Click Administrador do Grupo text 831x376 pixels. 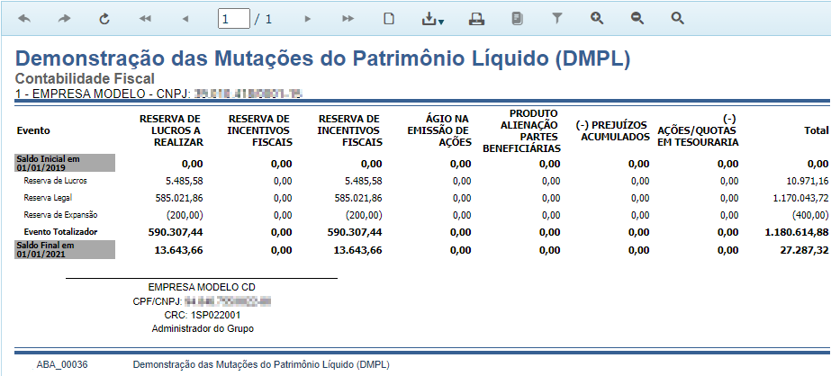point(203,329)
